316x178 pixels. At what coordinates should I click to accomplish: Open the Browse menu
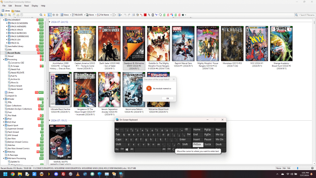point(18,6)
